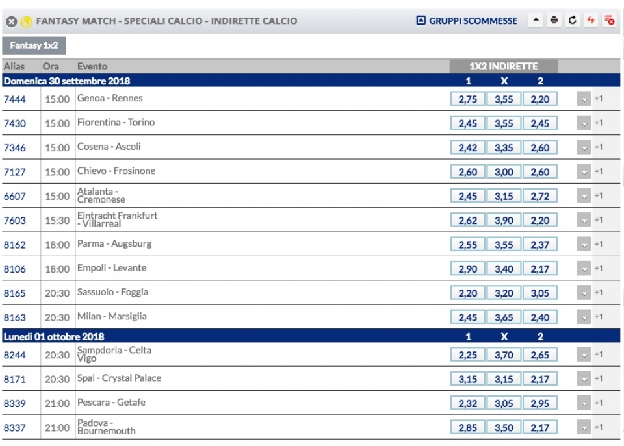The height and width of the screenshot is (446, 624).
Task: Select the 1X2 INDIRETTE column header
Action: (503, 66)
